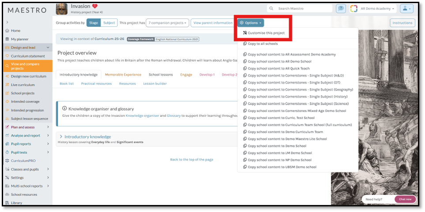Screen dimensions: 425x212
Task: Click the red heart favourite icon
Action: [95, 7]
